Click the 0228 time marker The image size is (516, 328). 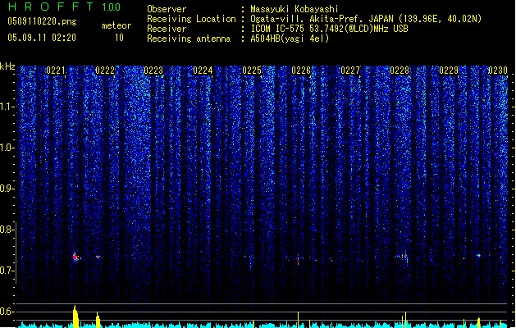tap(400, 71)
